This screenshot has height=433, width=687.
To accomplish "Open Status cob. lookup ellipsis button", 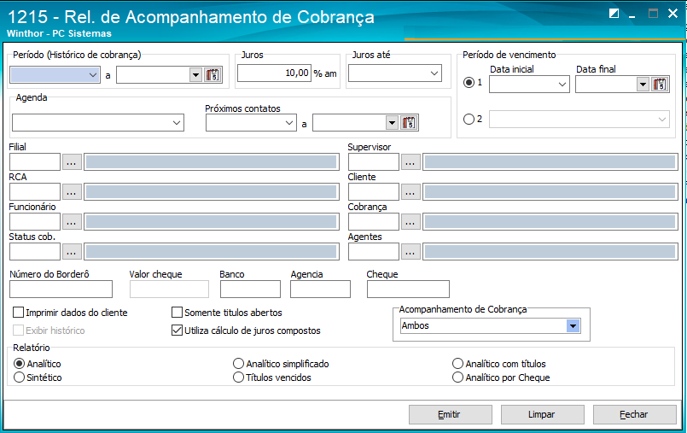I will (x=72, y=252).
